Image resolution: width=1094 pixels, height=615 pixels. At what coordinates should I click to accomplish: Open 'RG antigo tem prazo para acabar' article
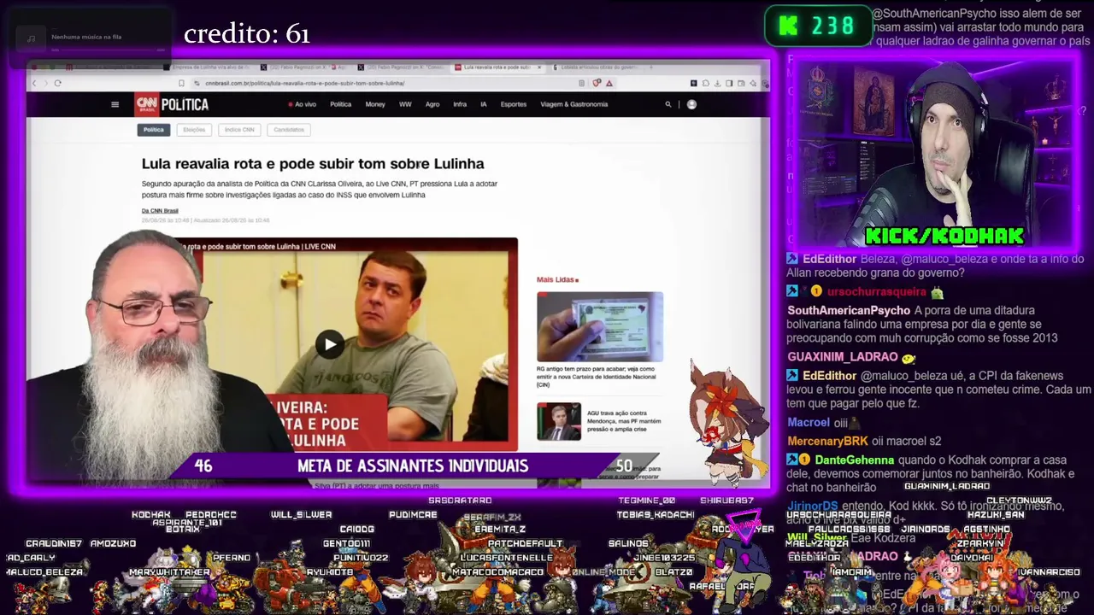597,376
